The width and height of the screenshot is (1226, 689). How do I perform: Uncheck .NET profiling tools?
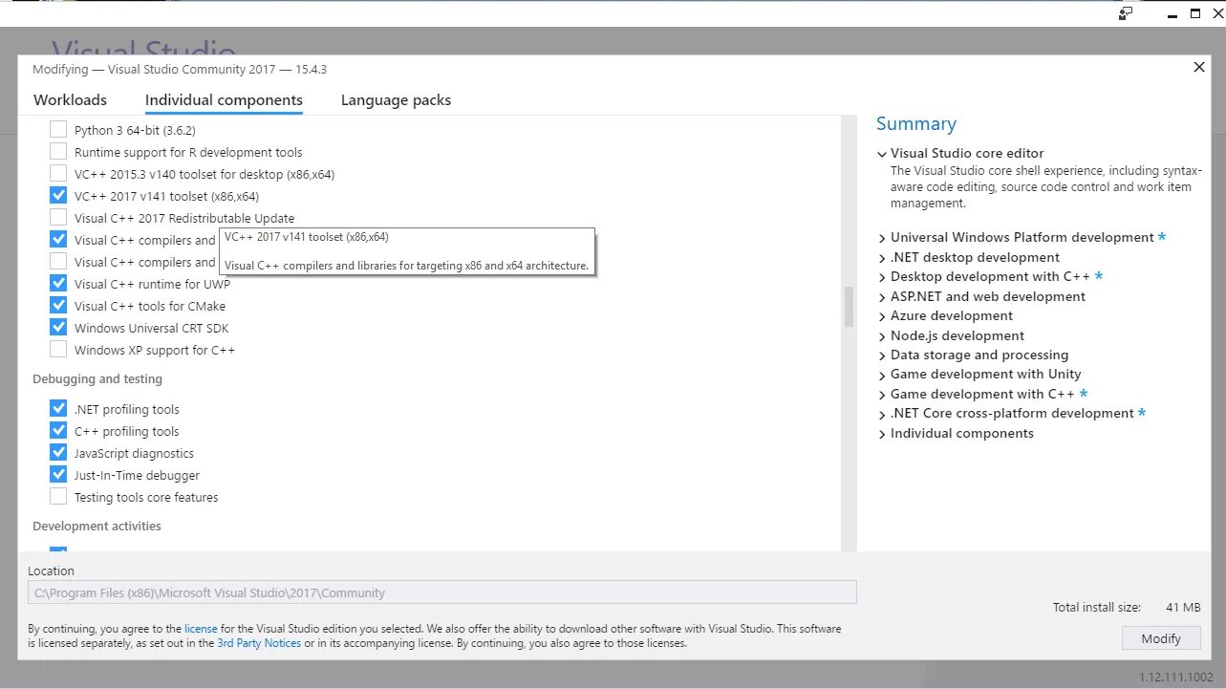pyautogui.click(x=58, y=409)
